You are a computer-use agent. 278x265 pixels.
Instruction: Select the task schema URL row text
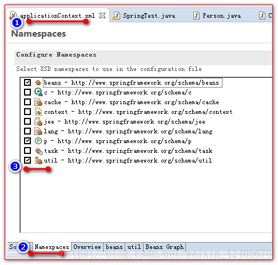pos(128,151)
